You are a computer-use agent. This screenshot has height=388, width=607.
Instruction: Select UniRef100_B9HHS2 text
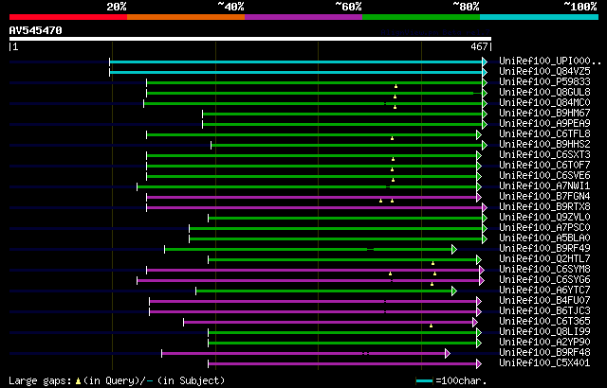coord(544,145)
